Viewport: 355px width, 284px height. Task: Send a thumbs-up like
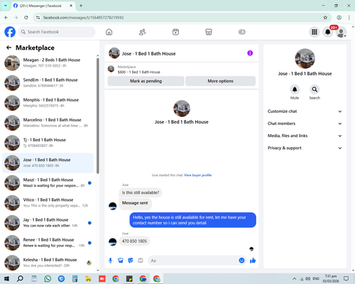click(253, 261)
